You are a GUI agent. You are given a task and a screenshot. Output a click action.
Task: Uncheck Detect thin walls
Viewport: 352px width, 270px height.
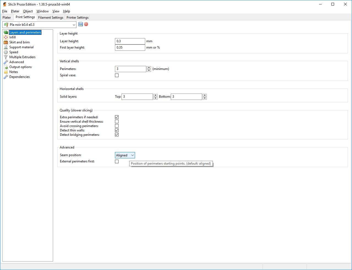[117, 130]
